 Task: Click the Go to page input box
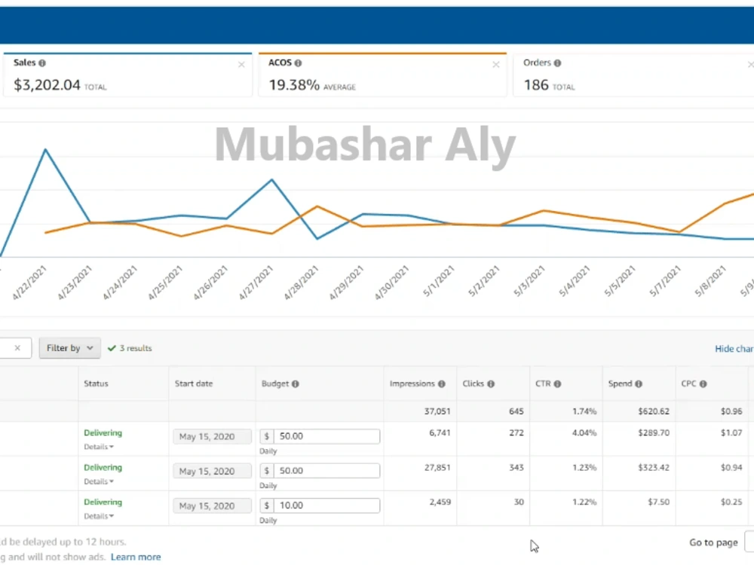tap(749, 542)
